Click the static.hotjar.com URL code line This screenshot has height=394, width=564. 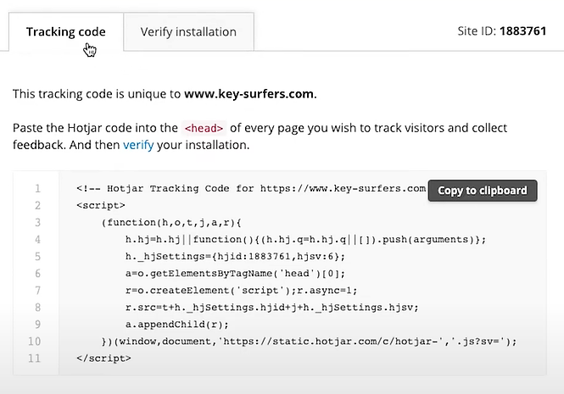click(x=309, y=341)
